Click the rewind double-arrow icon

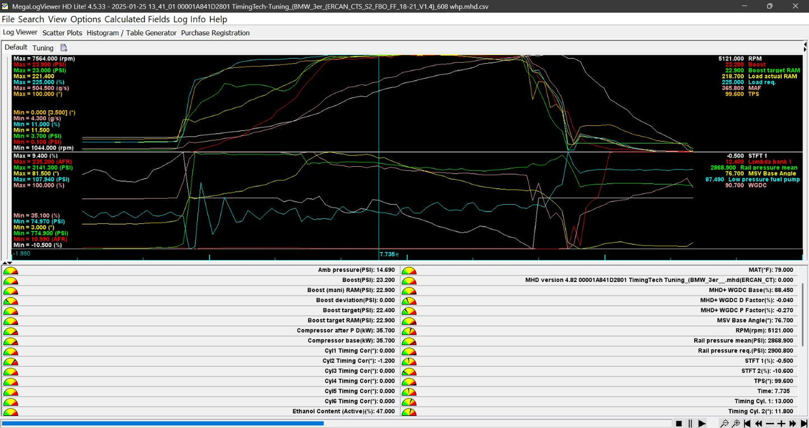click(759, 424)
